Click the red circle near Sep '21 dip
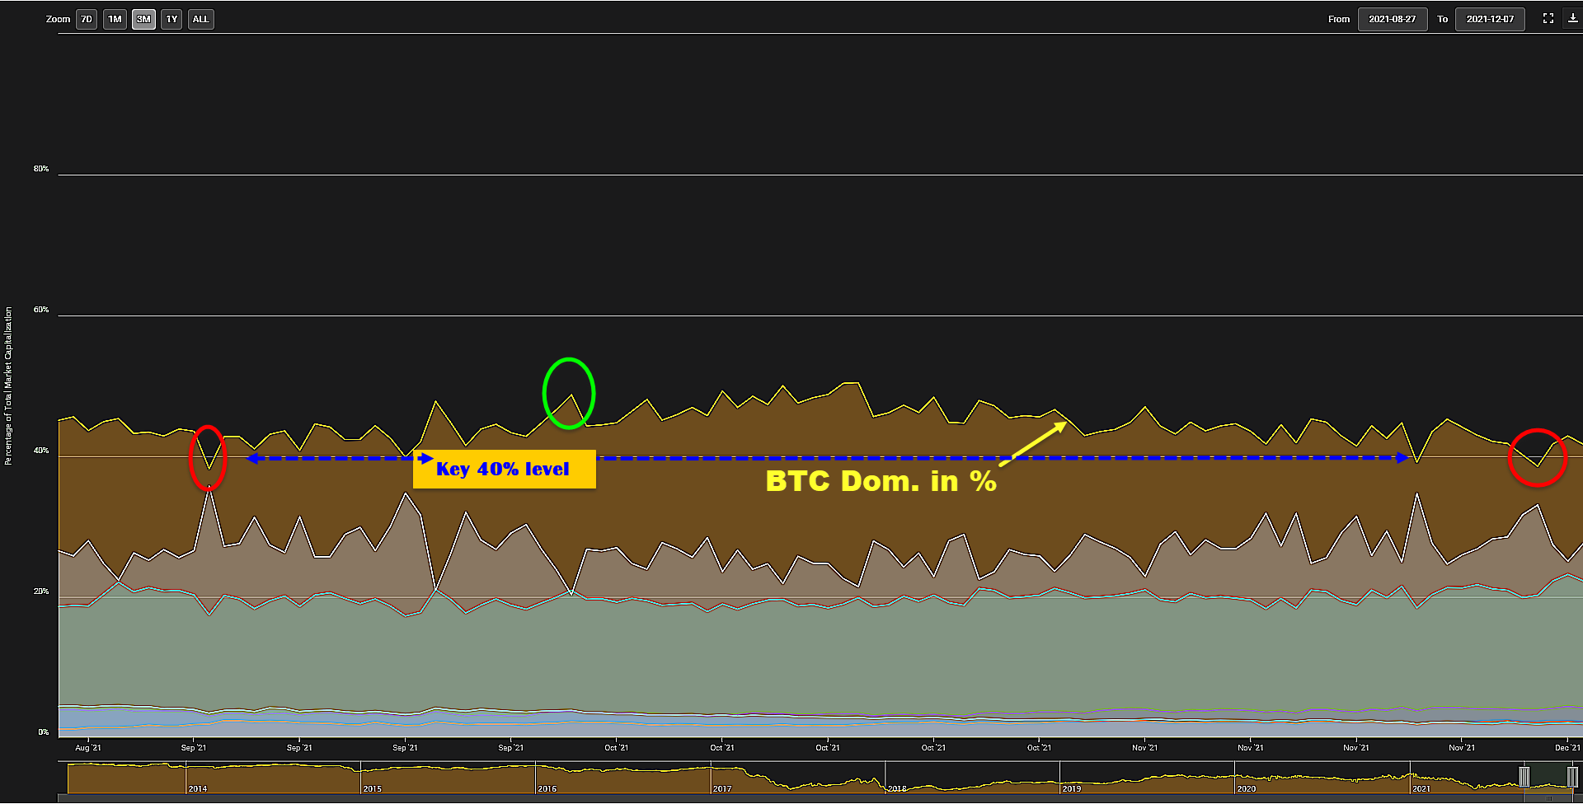Viewport: 1583px width, 804px height. pos(207,457)
